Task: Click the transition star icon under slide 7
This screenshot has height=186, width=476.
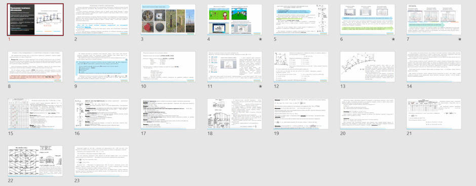Action: coord(460,39)
